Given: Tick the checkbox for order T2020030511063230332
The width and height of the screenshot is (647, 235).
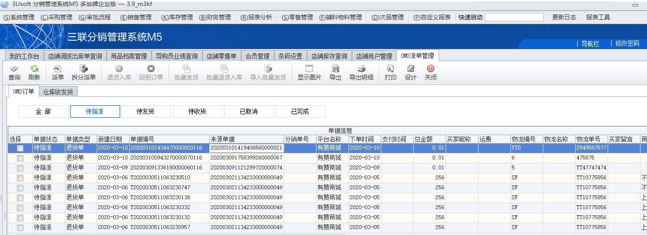Looking at the screenshot, I should (20, 207).
